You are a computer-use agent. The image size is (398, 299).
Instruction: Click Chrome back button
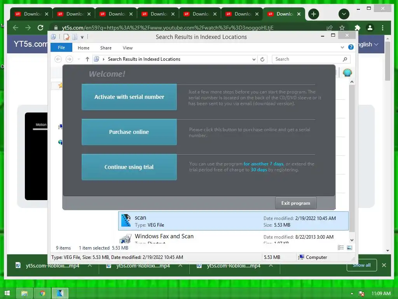[x=16, y=28]
